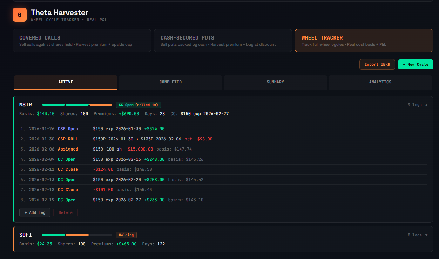
Task: Click the theta logo icon
Action: [19, 15]
